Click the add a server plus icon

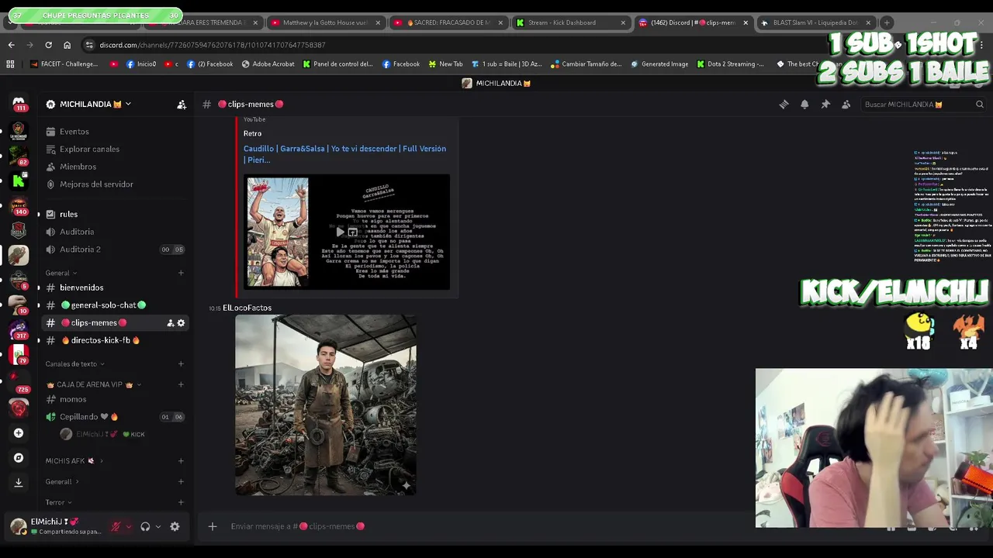tap(19, 433)
